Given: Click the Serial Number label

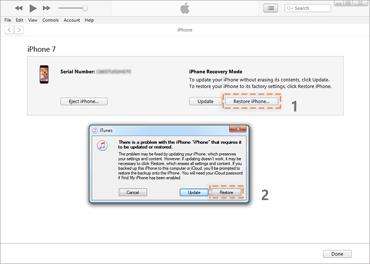Looking at the screenshot, I should [78, 72].
